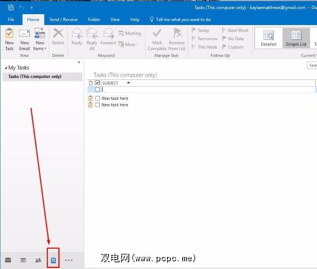
Task: Select the Home tab
Action: click(33, 19)
